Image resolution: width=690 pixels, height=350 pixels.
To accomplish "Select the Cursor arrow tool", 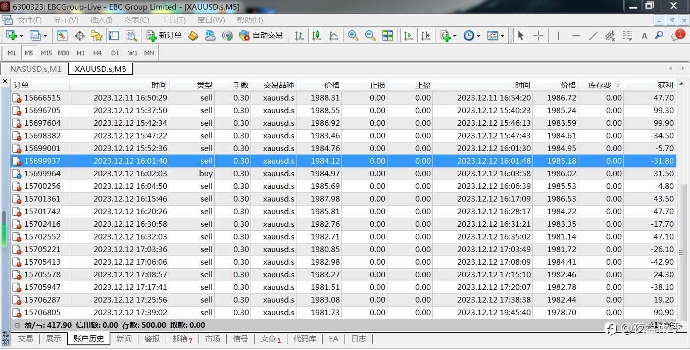I will click(521, 35).
